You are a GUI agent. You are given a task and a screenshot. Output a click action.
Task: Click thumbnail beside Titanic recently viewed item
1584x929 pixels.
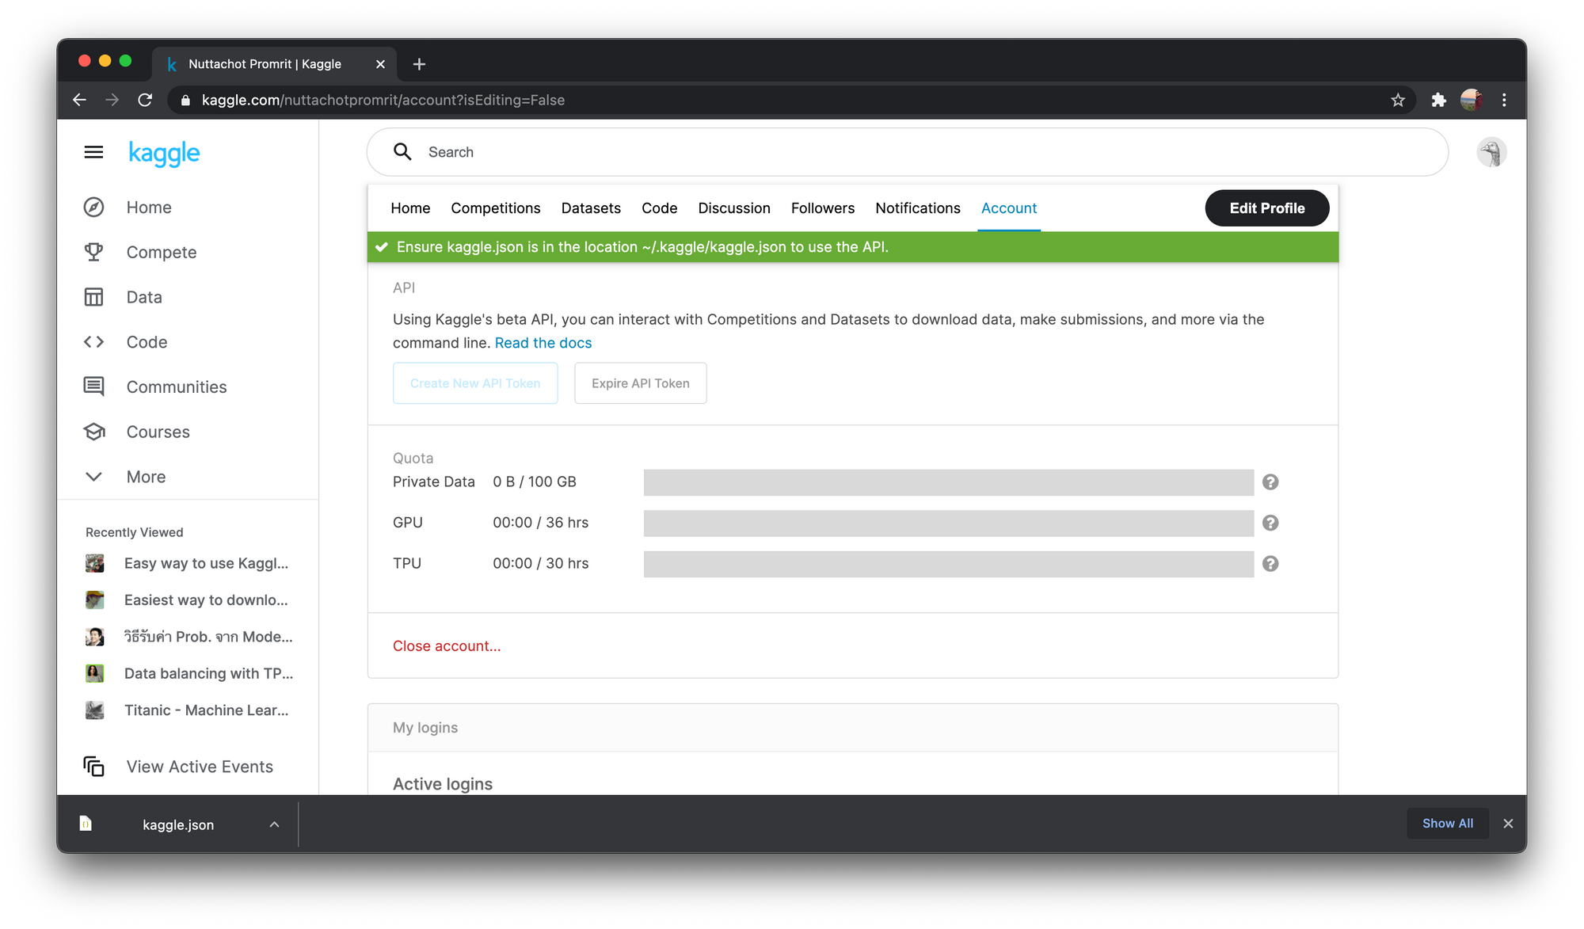[x=94, y=710]
